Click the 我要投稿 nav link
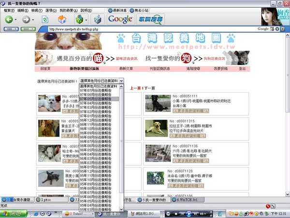The width and height of the screenshot is (290, 218). 221,69
